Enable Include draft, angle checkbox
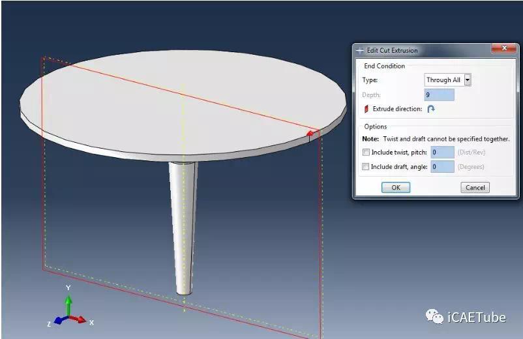 tap(366, 167)
